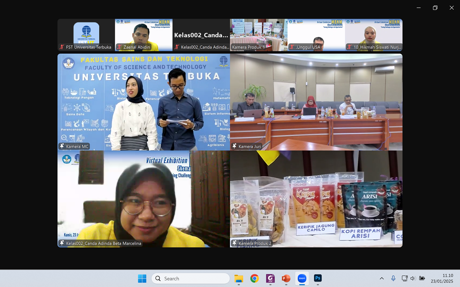
Task: Click the microphone icon in system tray
Action: pyautogui.click(x=394, y=278)
